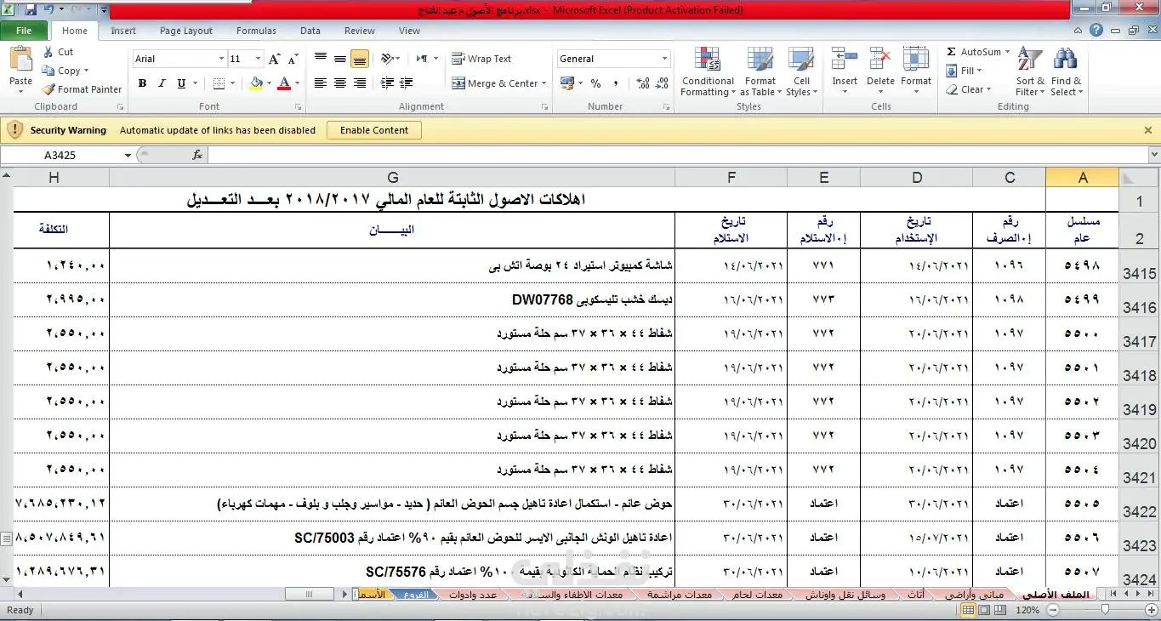Click the Format Painter brush

(x=48, y=89)
